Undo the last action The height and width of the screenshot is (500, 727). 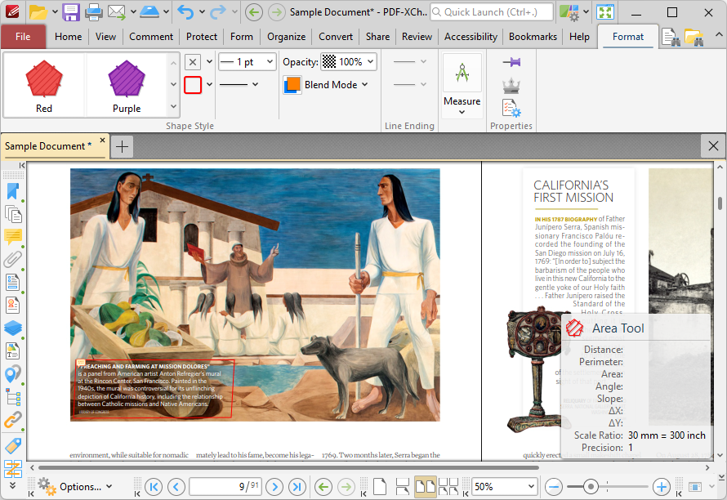coord(185,12)
